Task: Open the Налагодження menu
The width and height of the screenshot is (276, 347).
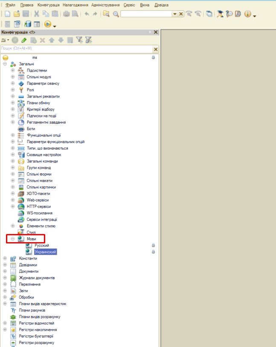Action: click(76, 5)
